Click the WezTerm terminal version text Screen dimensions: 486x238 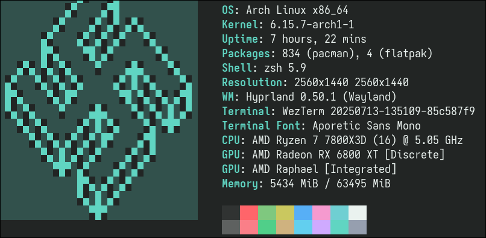379,111
